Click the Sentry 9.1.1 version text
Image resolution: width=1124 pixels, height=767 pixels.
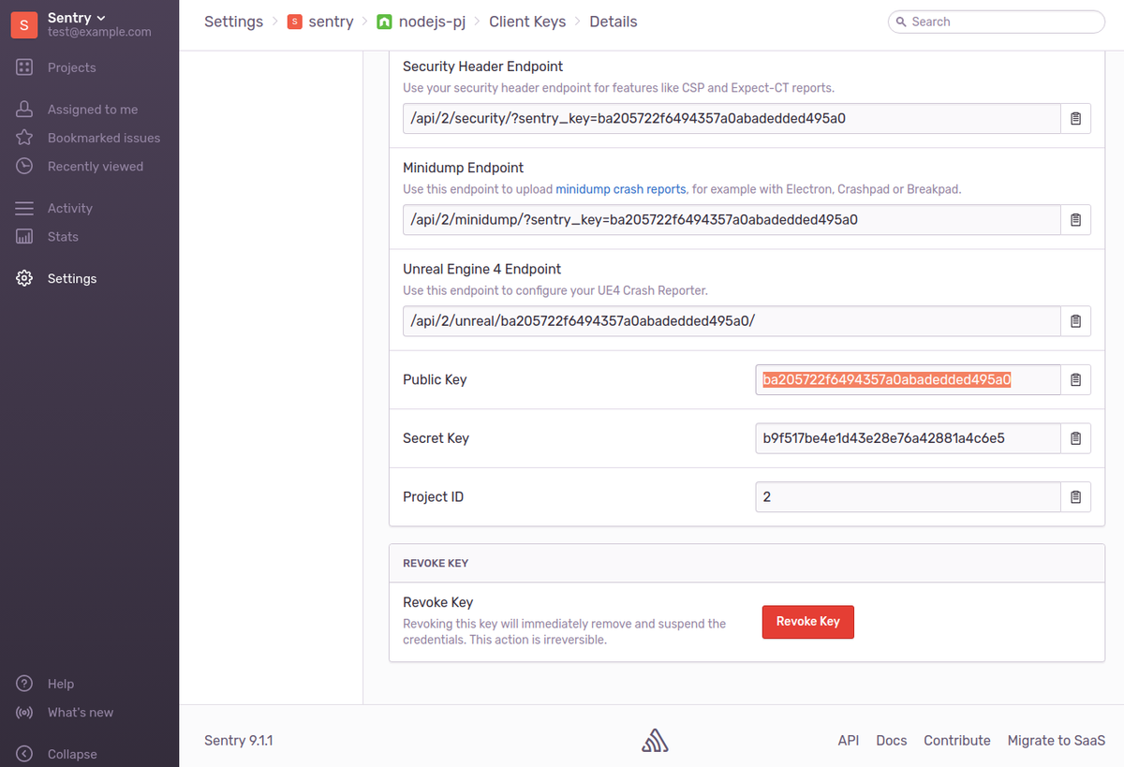tap(239, 741)
